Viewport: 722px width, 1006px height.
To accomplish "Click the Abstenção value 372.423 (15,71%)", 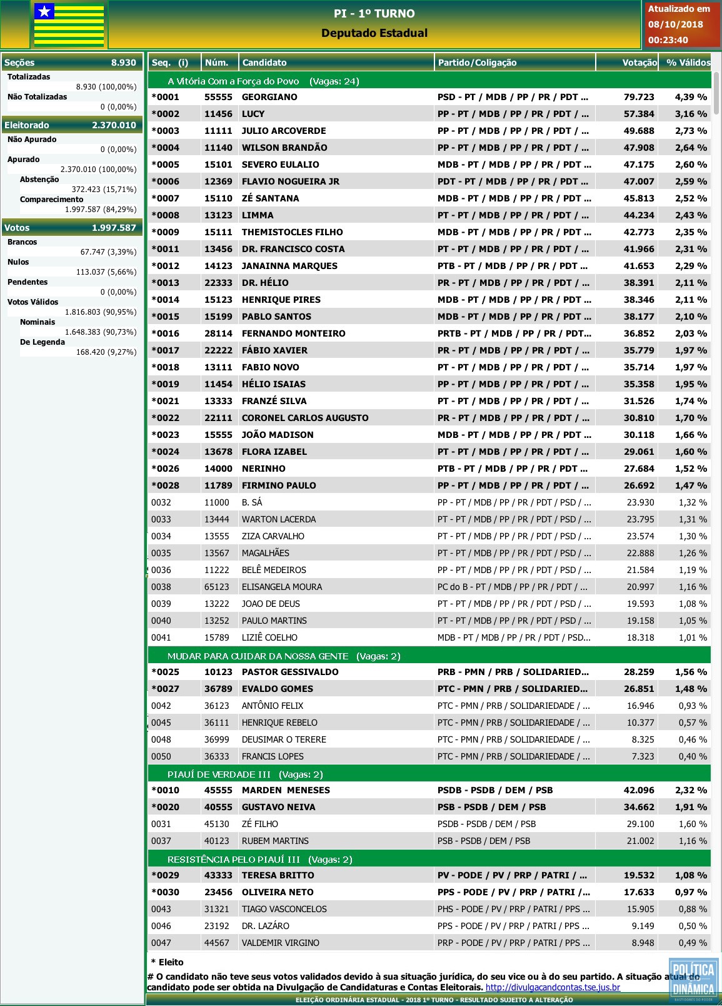I will [x=104, y=190].
